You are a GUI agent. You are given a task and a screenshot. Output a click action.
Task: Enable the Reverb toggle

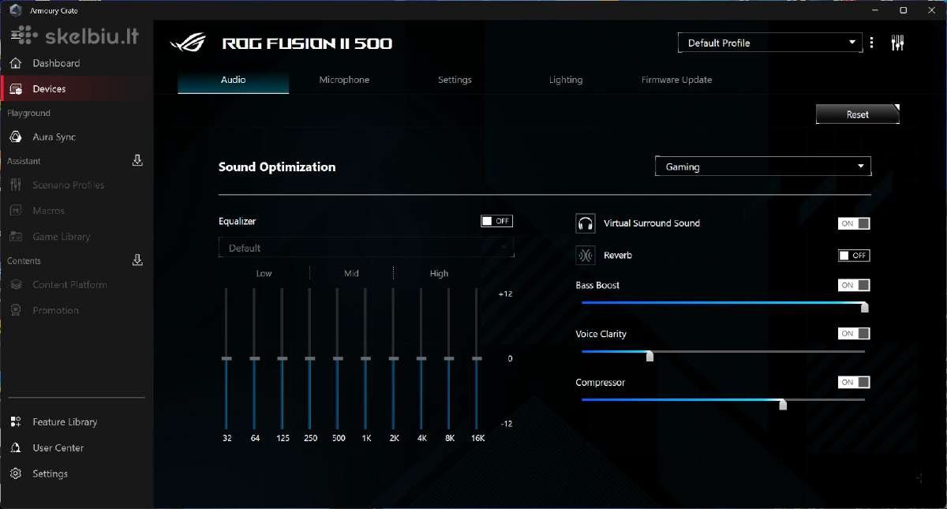(x=854, y=256)
